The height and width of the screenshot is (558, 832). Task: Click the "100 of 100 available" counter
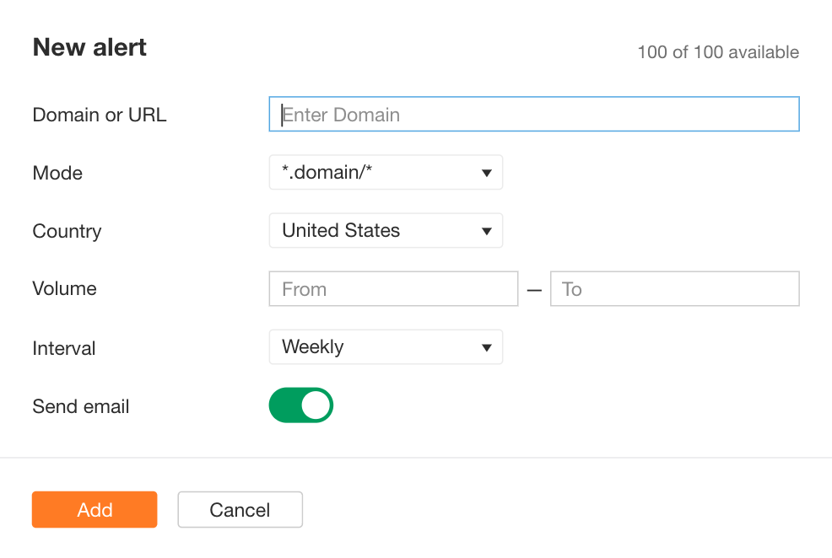click(x=718, y=51)
